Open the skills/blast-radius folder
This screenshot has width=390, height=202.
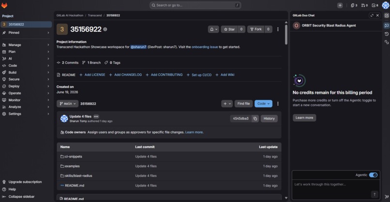(x=78, y=176)
